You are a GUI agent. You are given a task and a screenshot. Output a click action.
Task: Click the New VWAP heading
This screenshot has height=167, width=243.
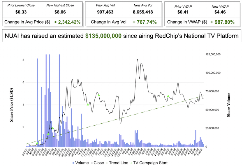tap(220, 6)
